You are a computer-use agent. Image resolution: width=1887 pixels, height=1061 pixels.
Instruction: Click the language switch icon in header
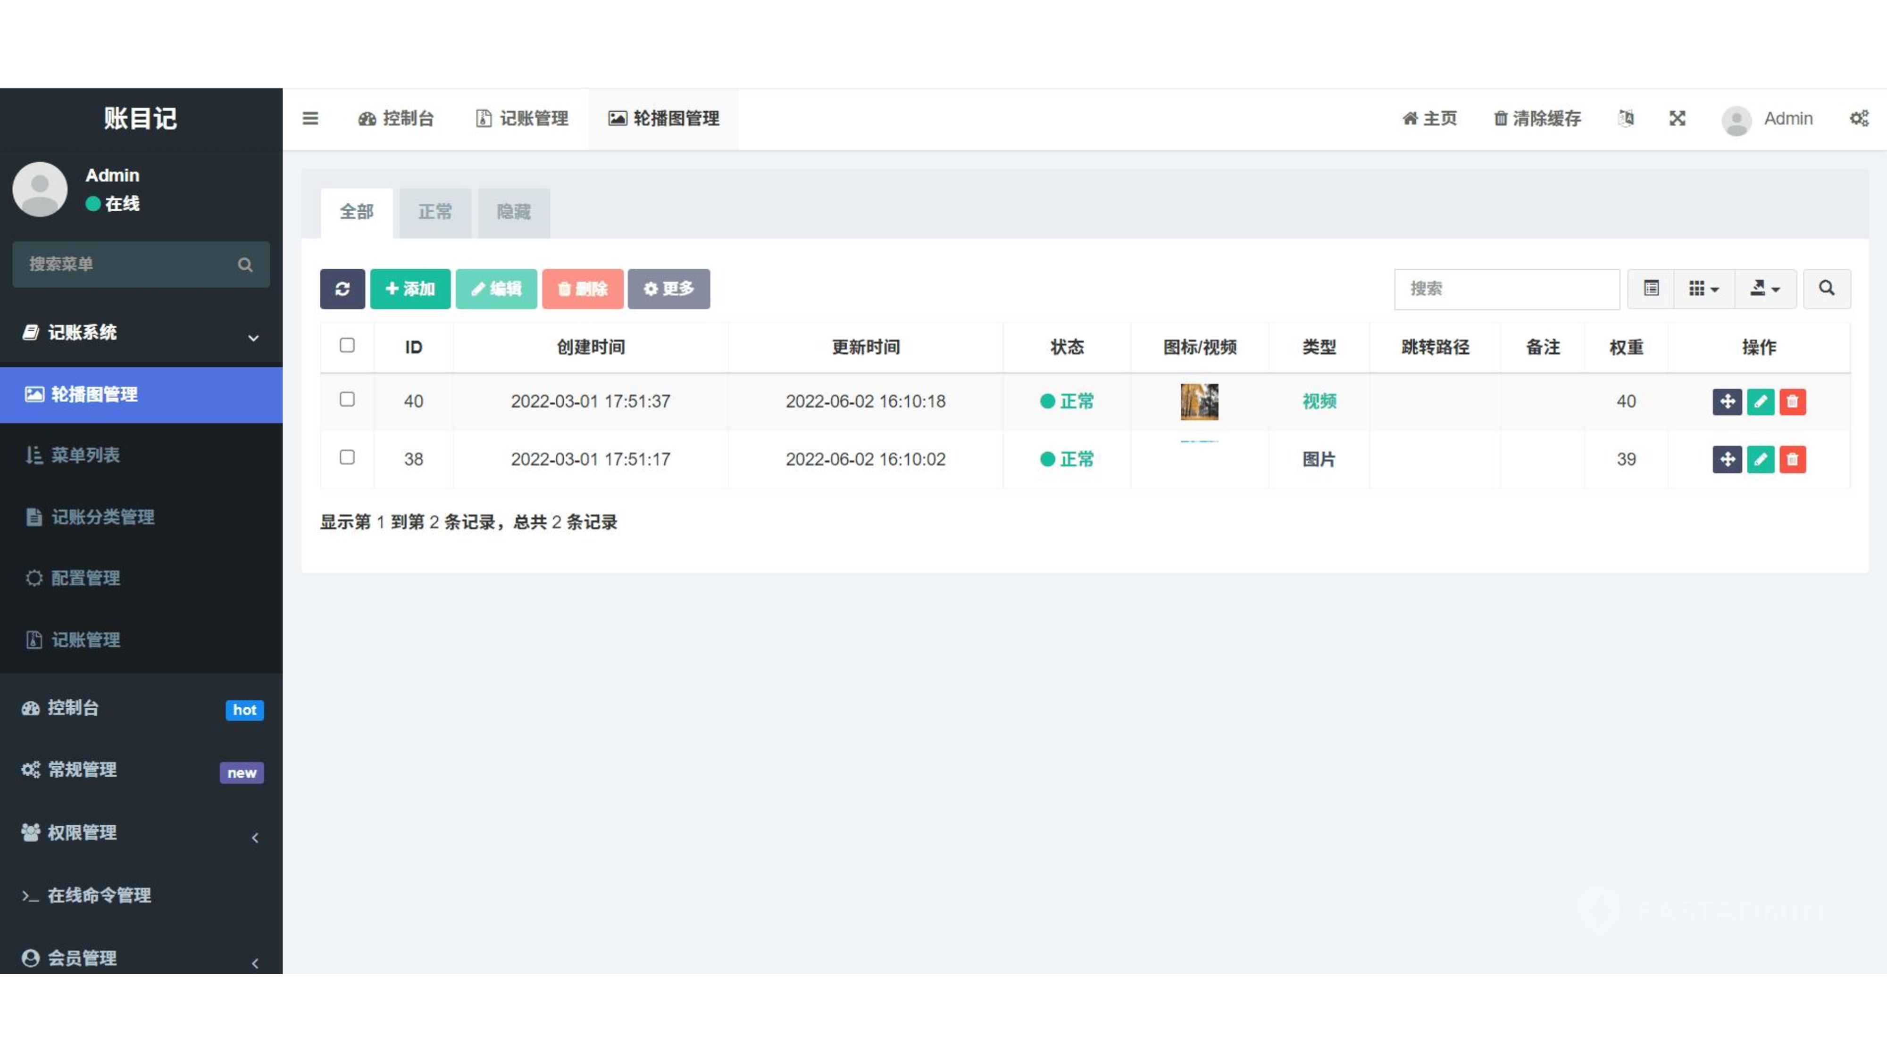tap(1626, 118)
